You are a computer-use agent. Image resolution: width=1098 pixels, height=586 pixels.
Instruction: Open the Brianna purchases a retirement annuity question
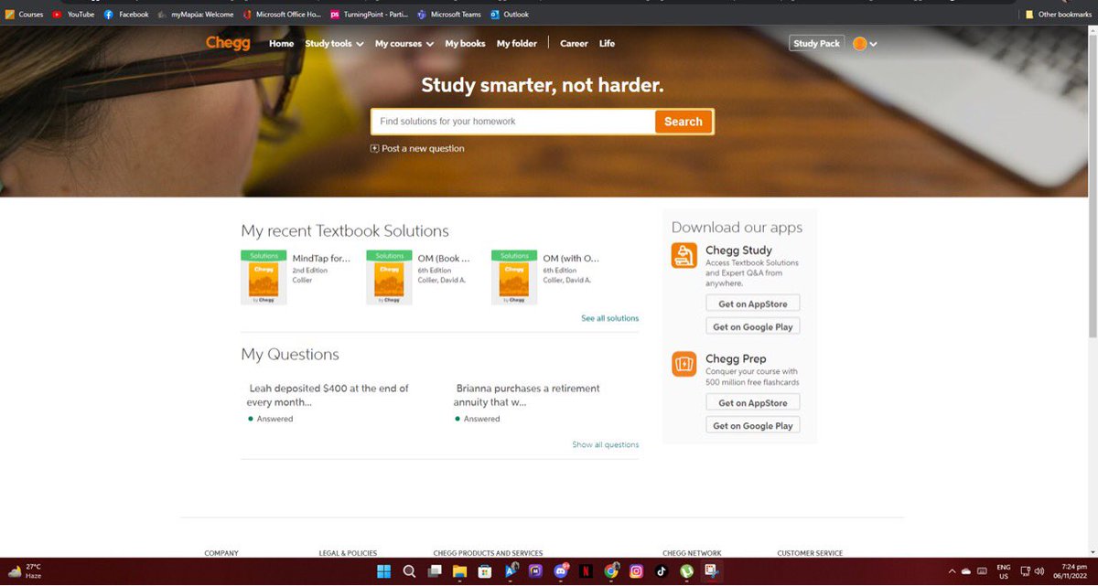click(x=527, y=395)
